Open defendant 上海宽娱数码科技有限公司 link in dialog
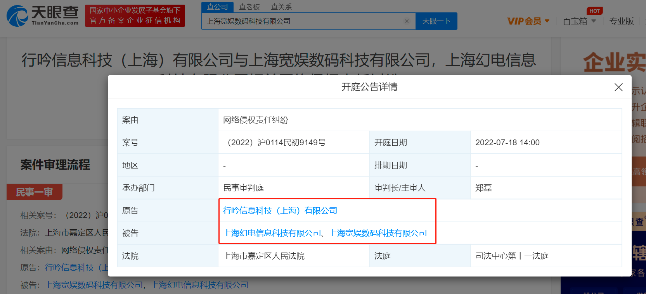Image resolution: width=646 pixels, height=294 pixels. pyautogui.click(x=378, y=233)
